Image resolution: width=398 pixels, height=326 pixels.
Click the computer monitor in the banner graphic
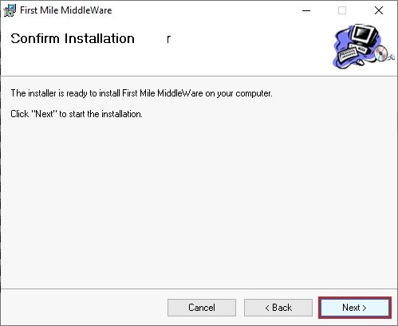tap(365, 34)
